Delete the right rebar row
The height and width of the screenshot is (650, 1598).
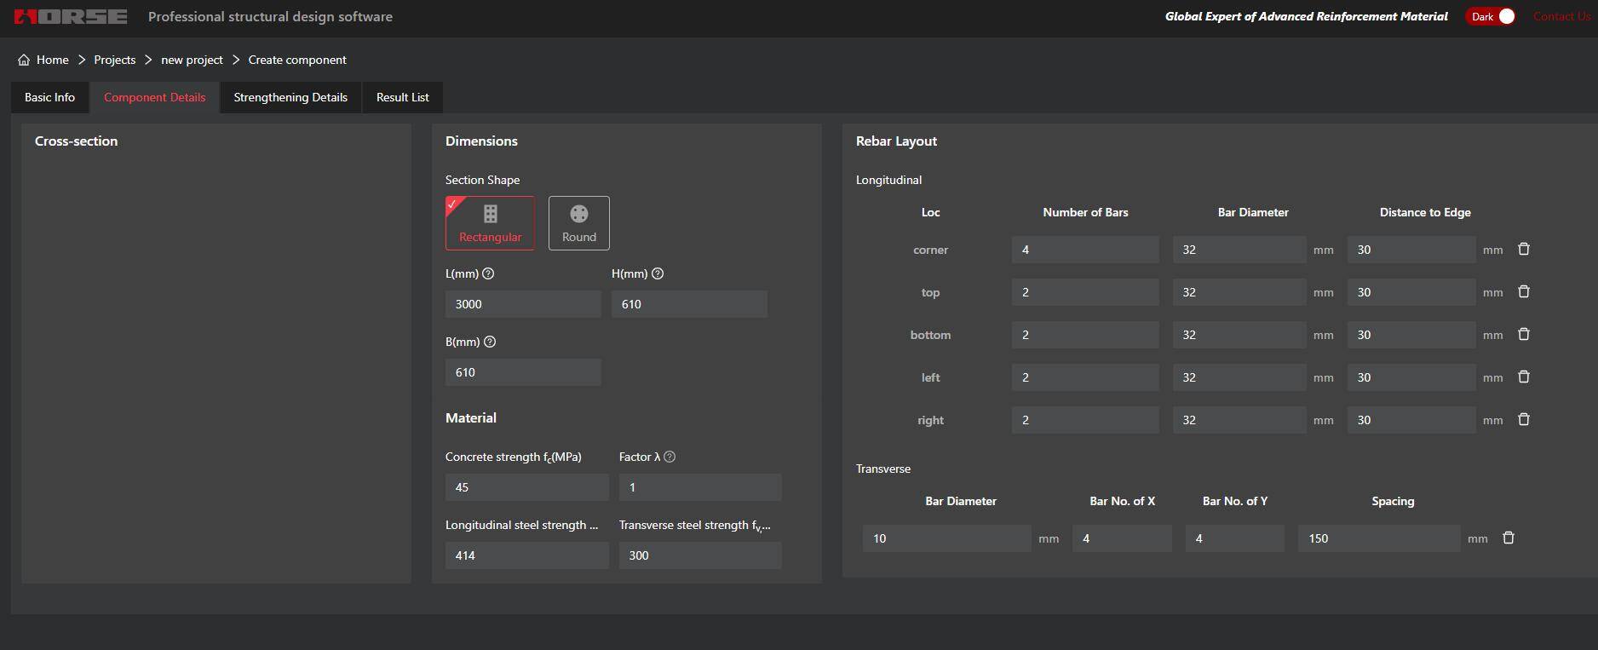click(1524, 420)
